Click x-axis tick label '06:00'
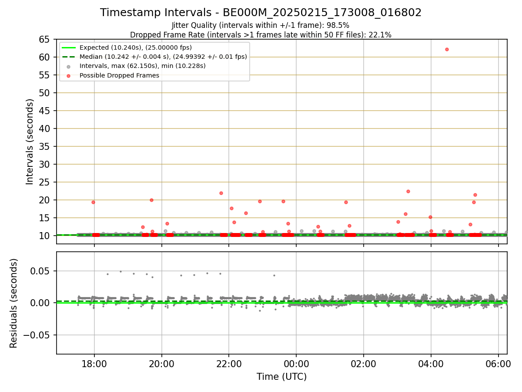Screen dimensions: 522x392 [x=499, y=363]
